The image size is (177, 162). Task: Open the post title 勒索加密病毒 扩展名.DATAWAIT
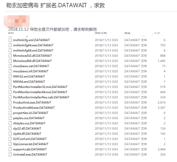click(55, 5)
